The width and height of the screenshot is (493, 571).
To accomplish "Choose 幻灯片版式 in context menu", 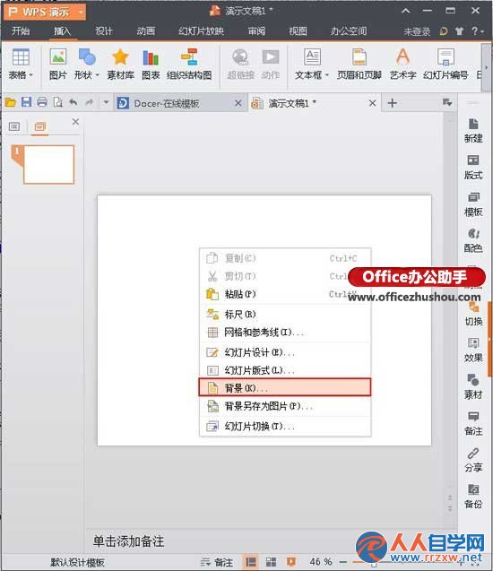I will point(285,370).
